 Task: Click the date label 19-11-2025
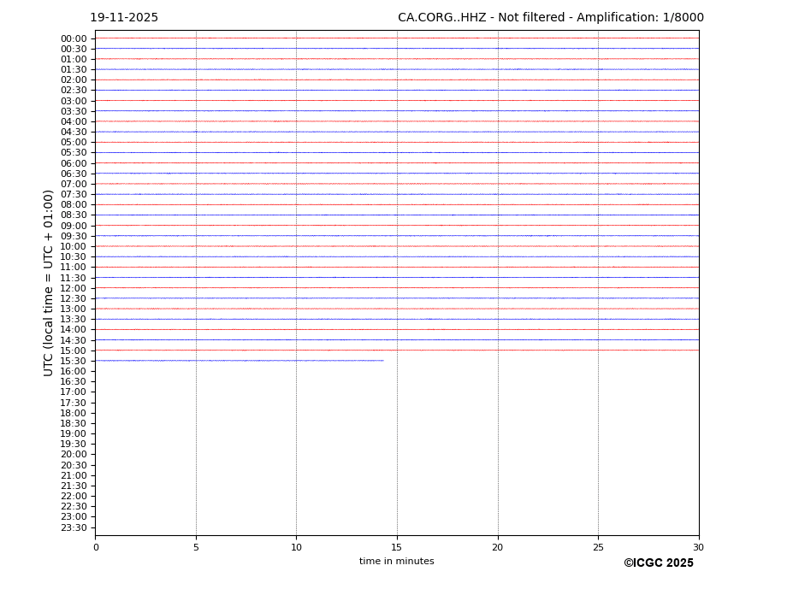124,18
